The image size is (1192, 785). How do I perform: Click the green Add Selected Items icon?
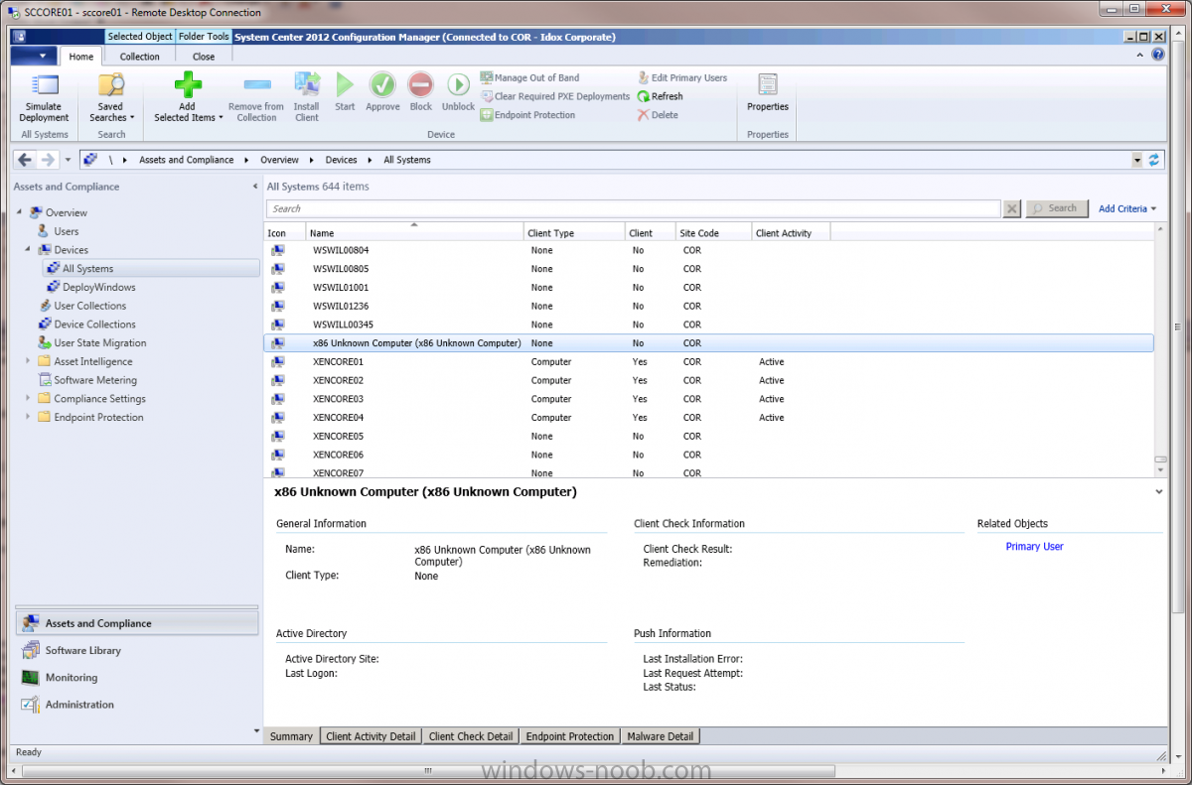point(188,84)
